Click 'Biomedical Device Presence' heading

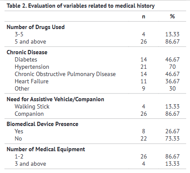(x=42, y=124)
